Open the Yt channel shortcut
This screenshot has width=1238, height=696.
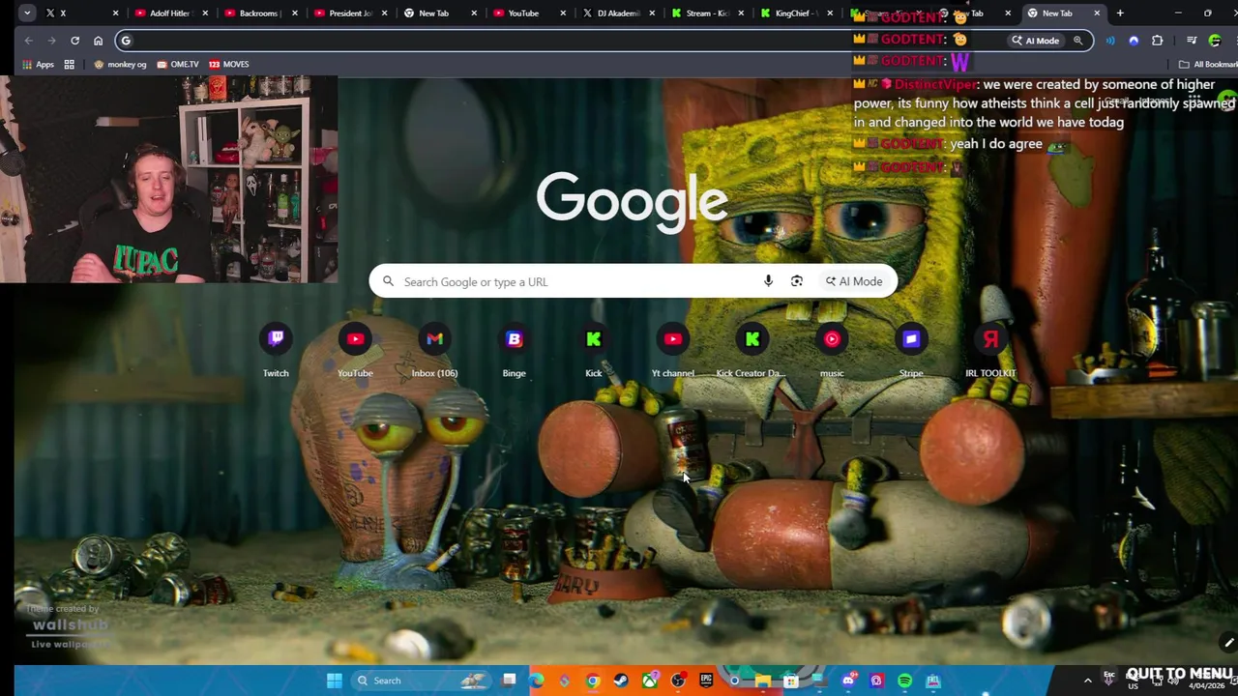coord(672,351)
